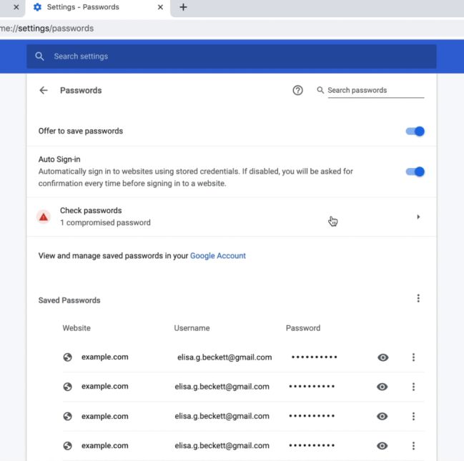Viewport: 464px width, 461px height.
Task: Reveal password for third example.com row
Action: 382,416
